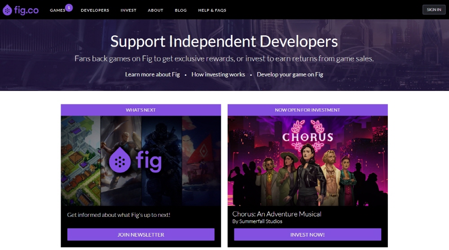Click the voxel village game thumbnail
This screenshot has height=250, width=449.
(81, 161)
